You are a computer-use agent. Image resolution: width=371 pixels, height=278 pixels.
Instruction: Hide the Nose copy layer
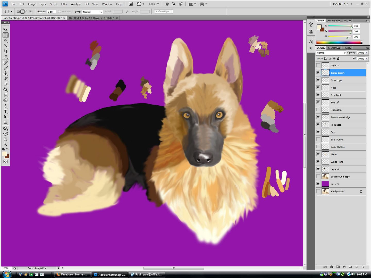tap(318, 80)
